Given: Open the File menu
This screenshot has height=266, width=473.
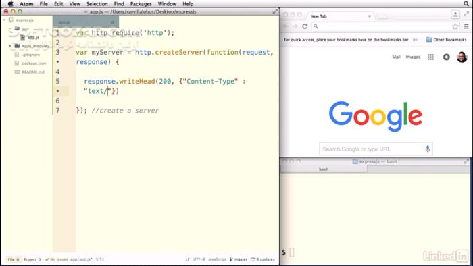Looking at the screenshot, I should point(44,4).
